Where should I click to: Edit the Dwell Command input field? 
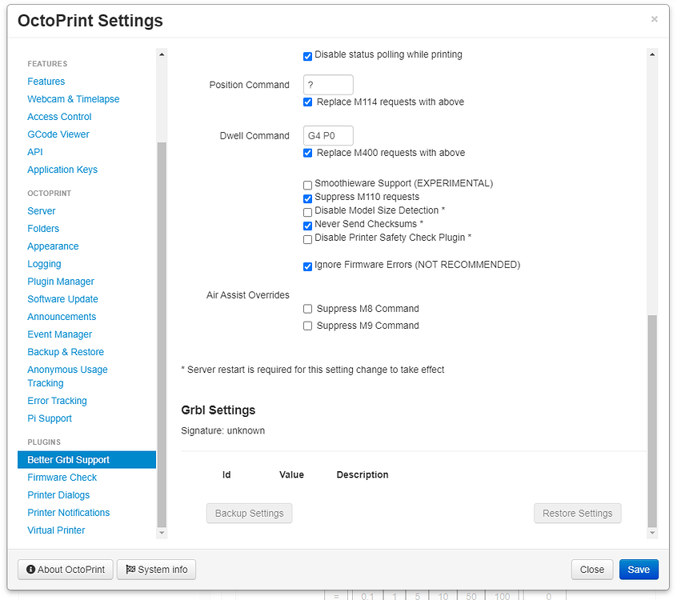pos(328,135)
